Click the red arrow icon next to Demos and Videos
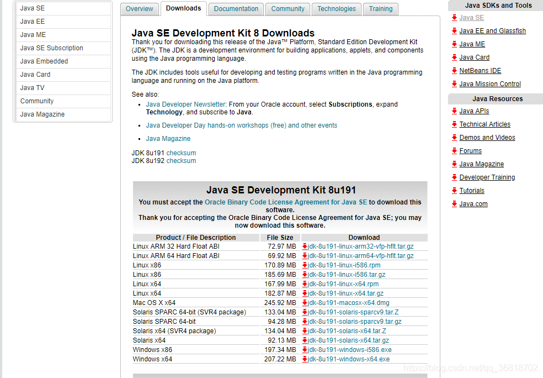This screenshot has height=378, width=543. pos(455,138)
